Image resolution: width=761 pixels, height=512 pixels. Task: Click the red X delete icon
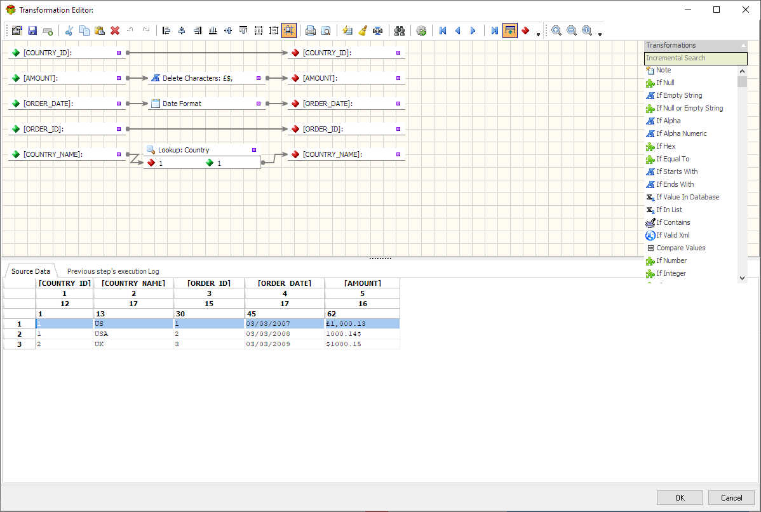pos(115,30)
